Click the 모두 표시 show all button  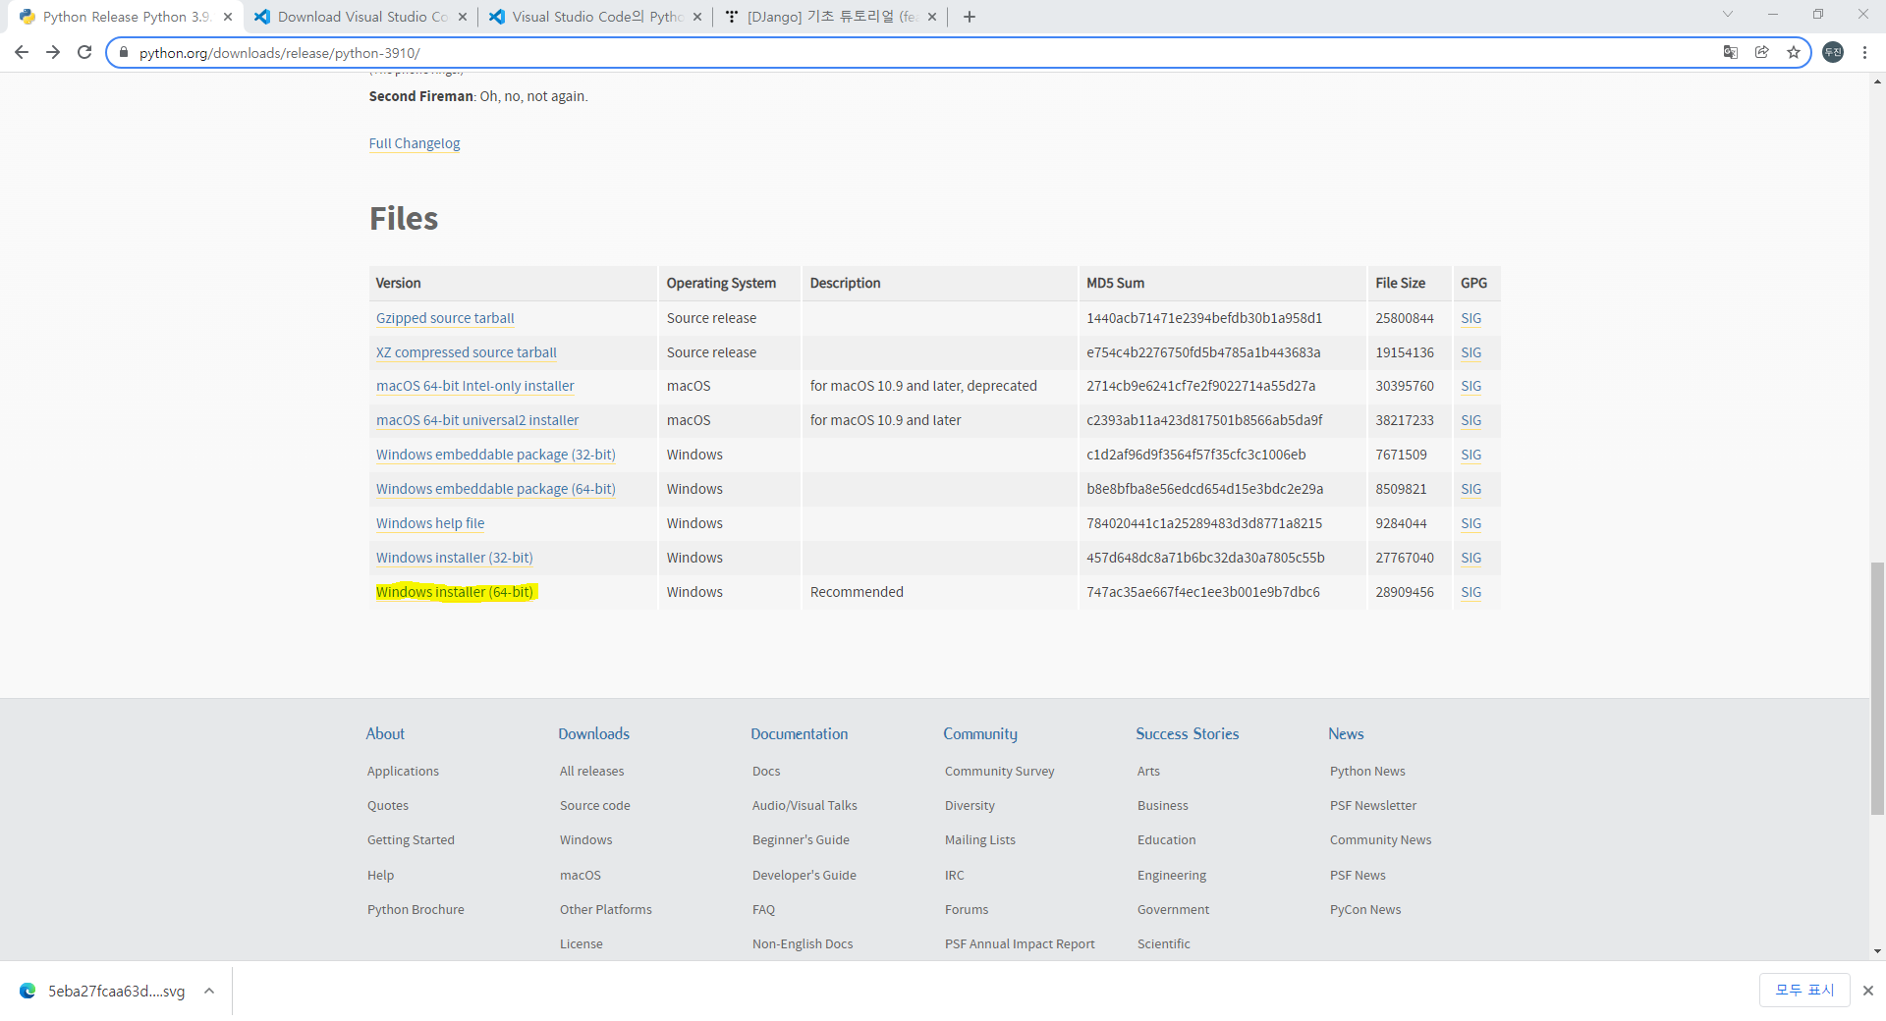1804,990
